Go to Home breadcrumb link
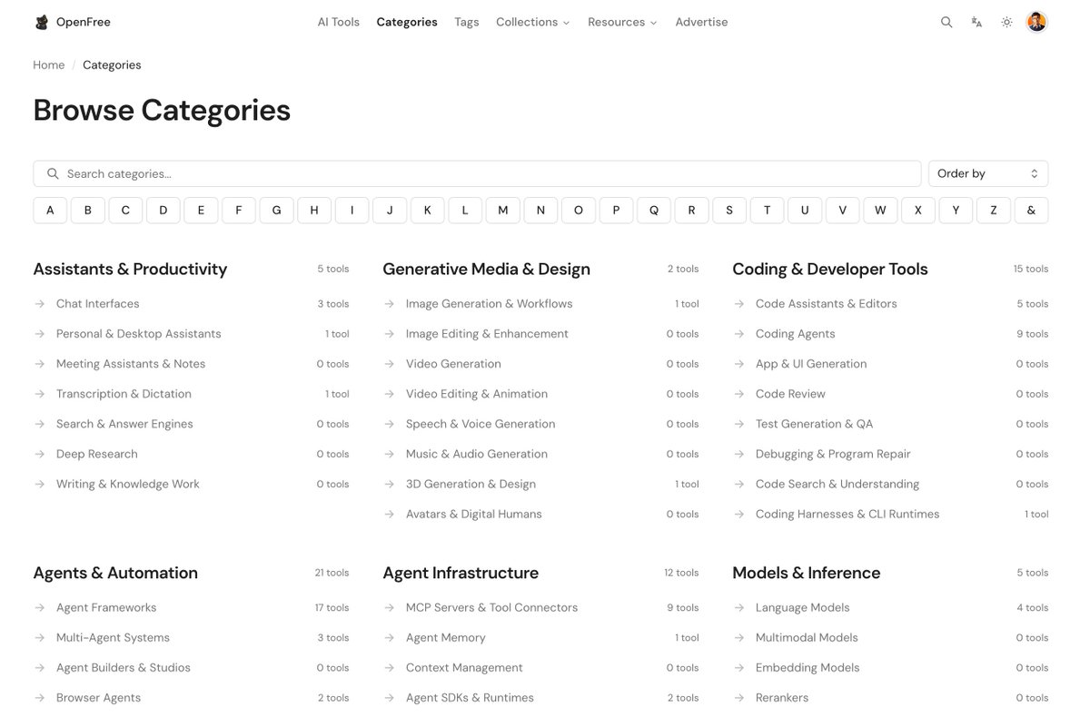This screenshot has height=717, width=1090. pos(49,65)
